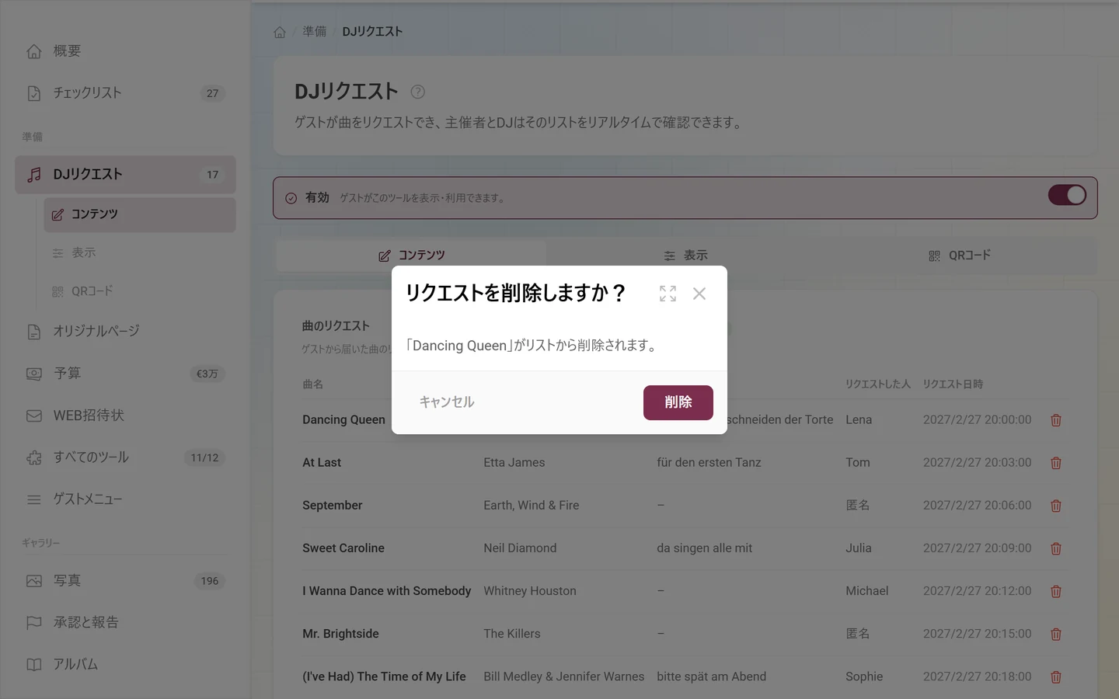Open the 準備 breadcrumb link
Viewport: 1119px width, 699px height.
(x=315, y=32)
